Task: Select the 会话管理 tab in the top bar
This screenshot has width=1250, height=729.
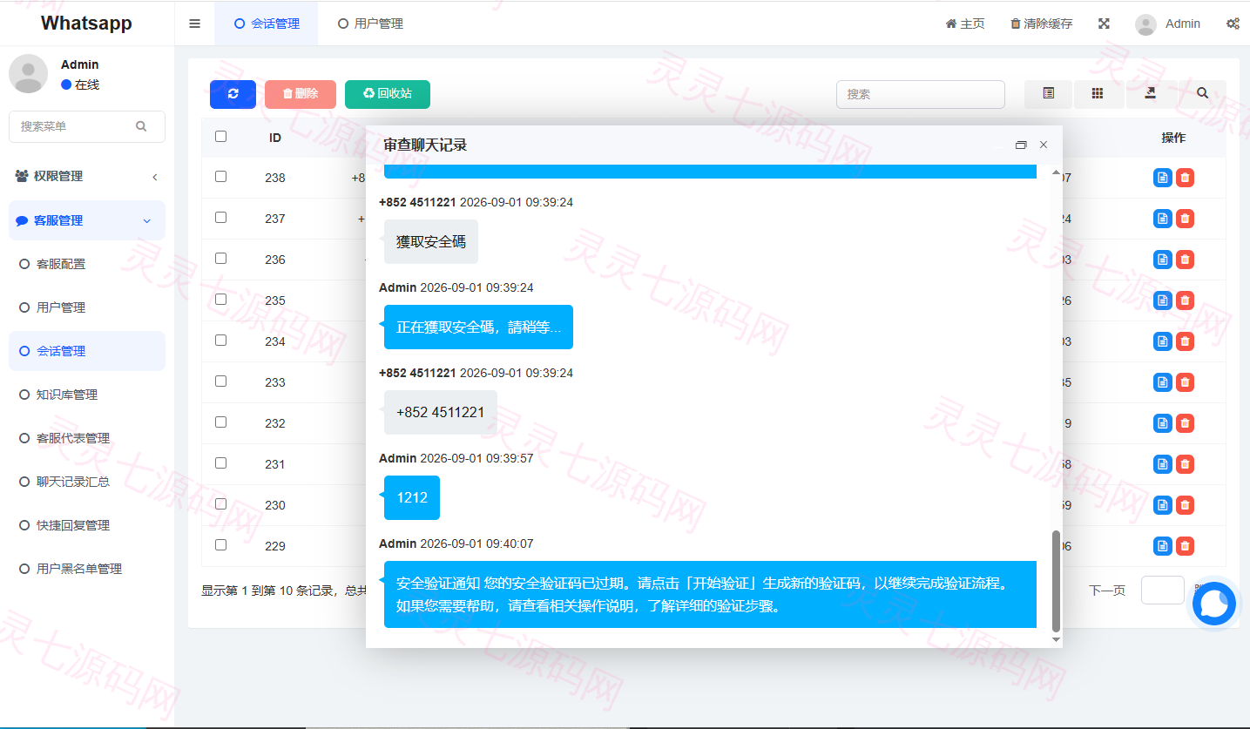Action: tap(267, 24)
